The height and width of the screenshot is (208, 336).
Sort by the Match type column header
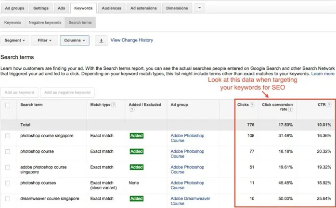click(100, 104)
